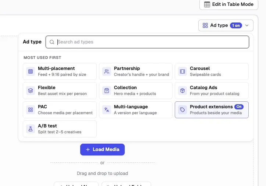This screenshot has height=186, width=266.
Task: Click 'From your product catalog' text
Action: (214, 94)
